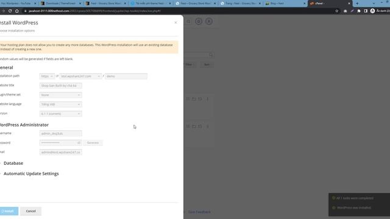The height and width of the screenshot is (219, 390).
Task: Open the protocol https dropdown
Action: click(47, 76)
